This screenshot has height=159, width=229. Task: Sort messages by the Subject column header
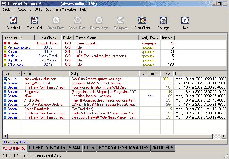coord(104,73)
